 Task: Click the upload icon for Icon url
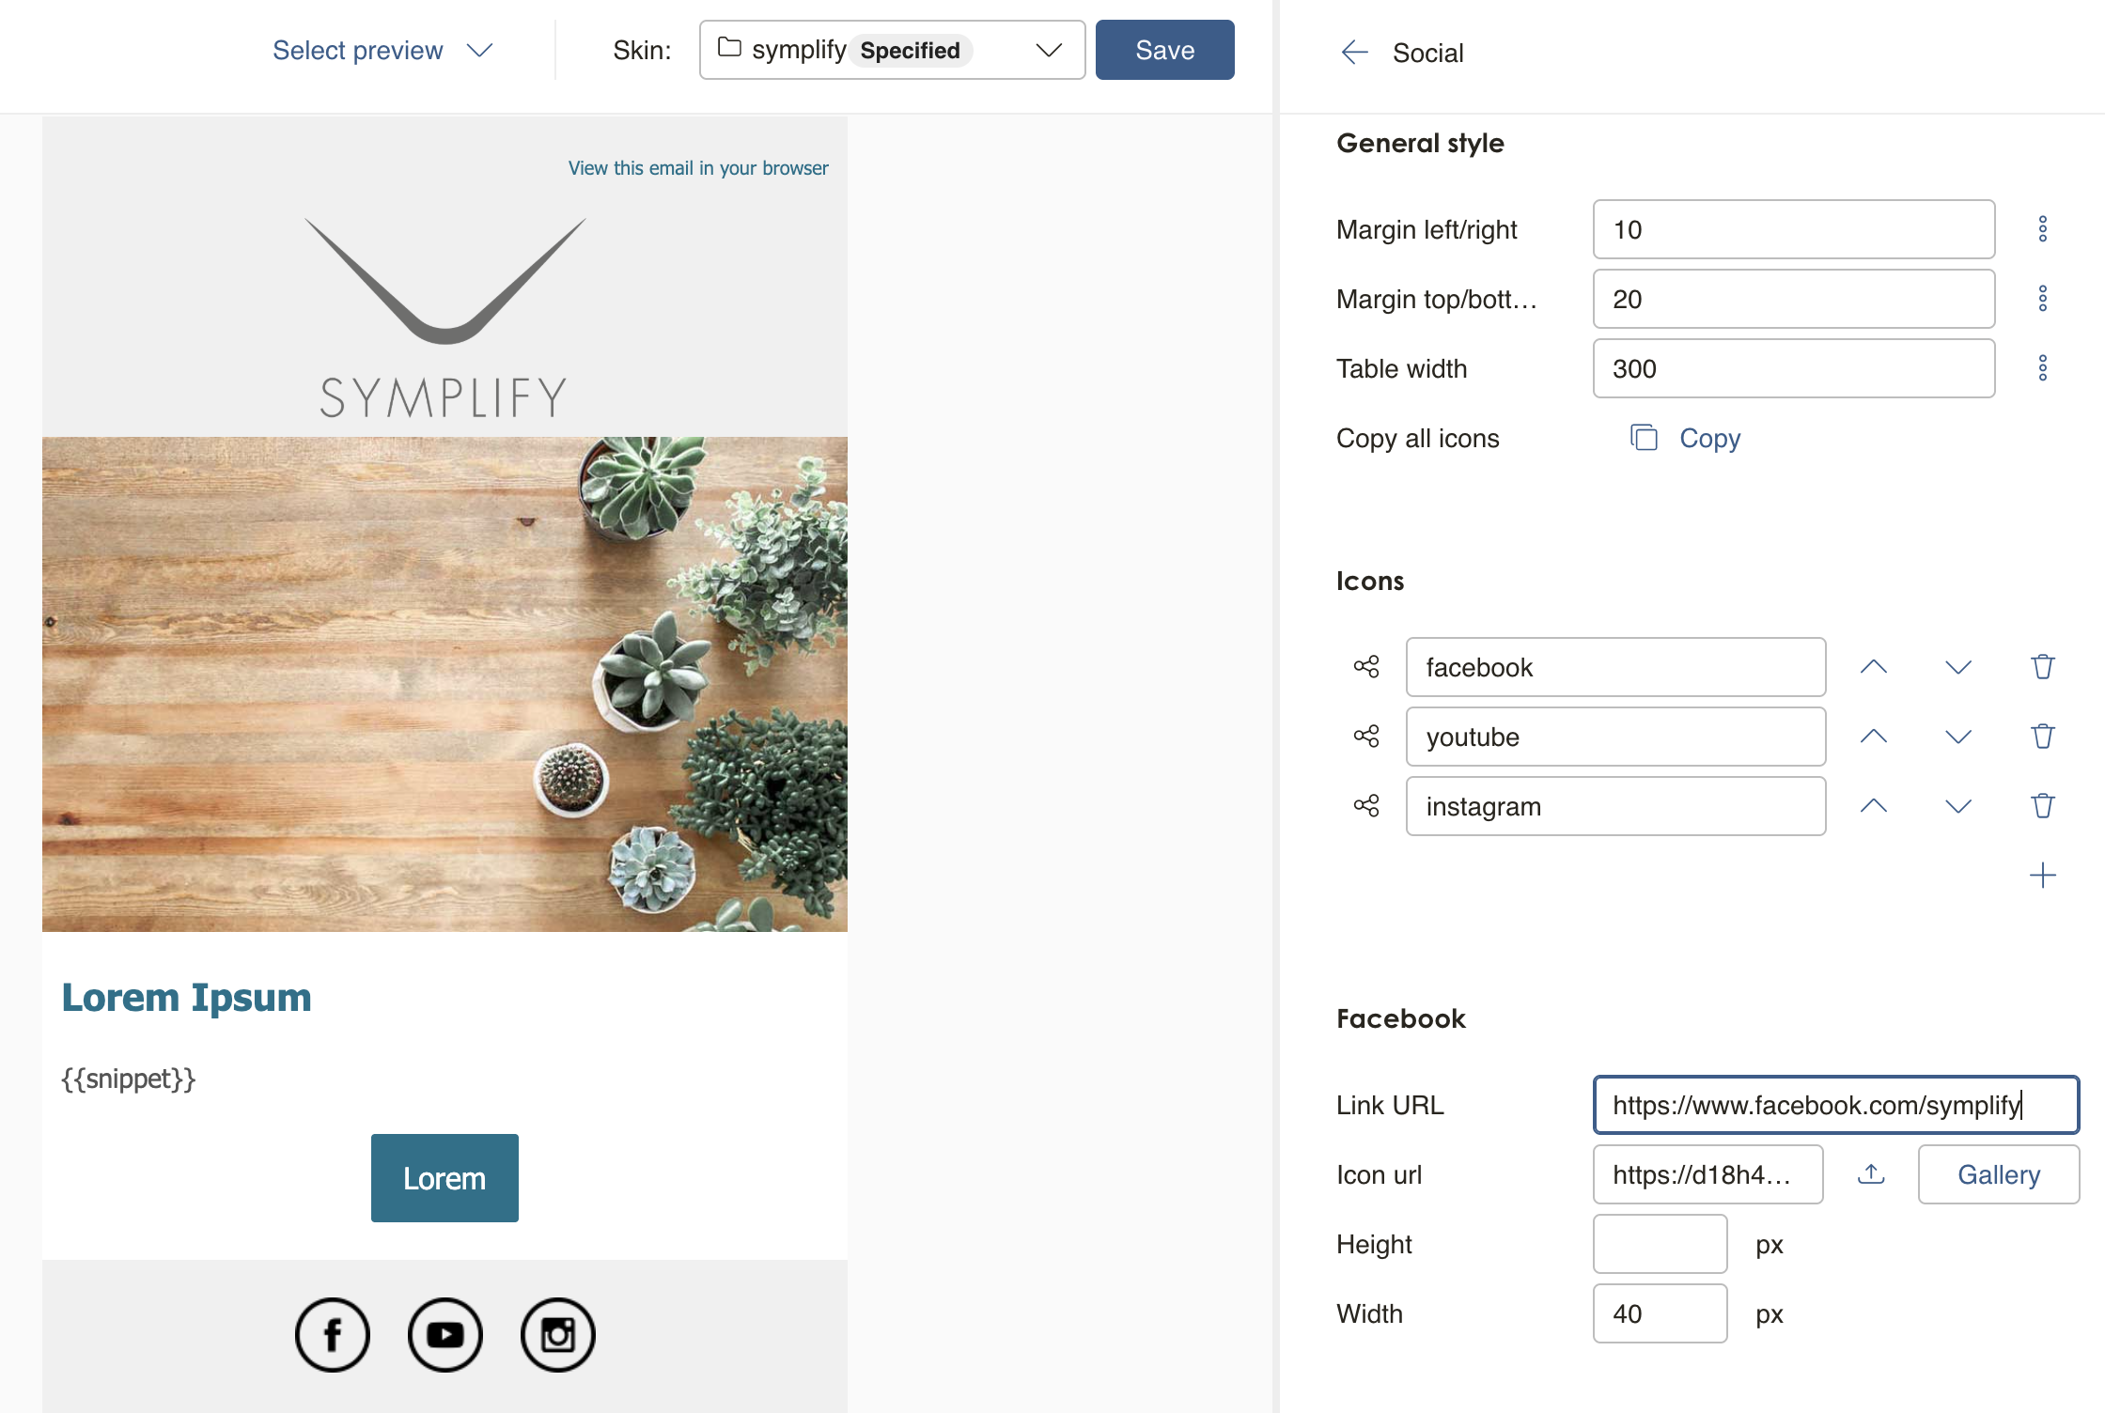[x=1871, y=1174]
